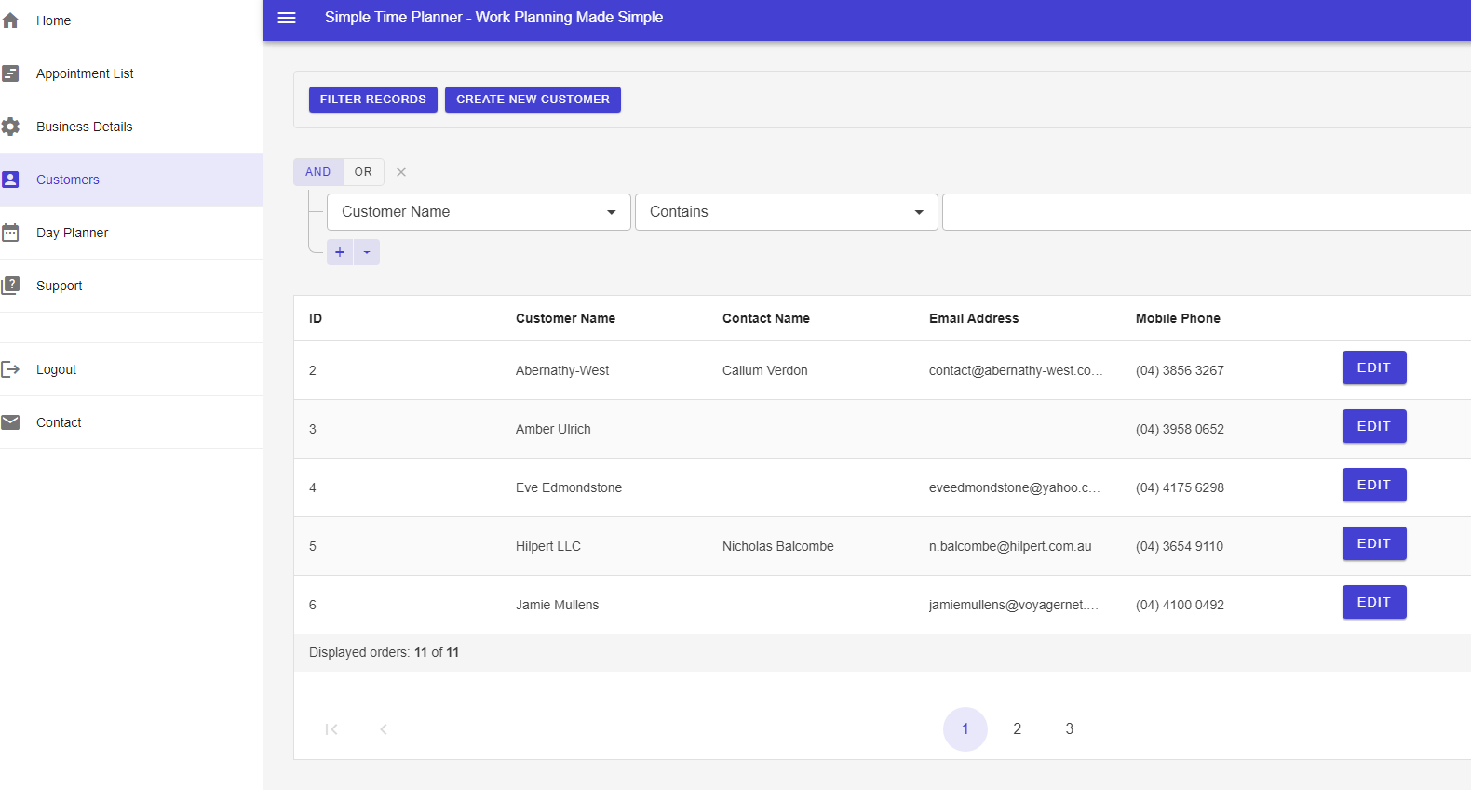Open the Customers menu item
Screen dimensions: 1471x801
tap(68, 180)
